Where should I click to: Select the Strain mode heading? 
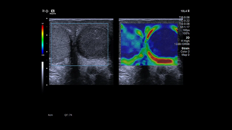pyautogui.click(x=186, y=48)
